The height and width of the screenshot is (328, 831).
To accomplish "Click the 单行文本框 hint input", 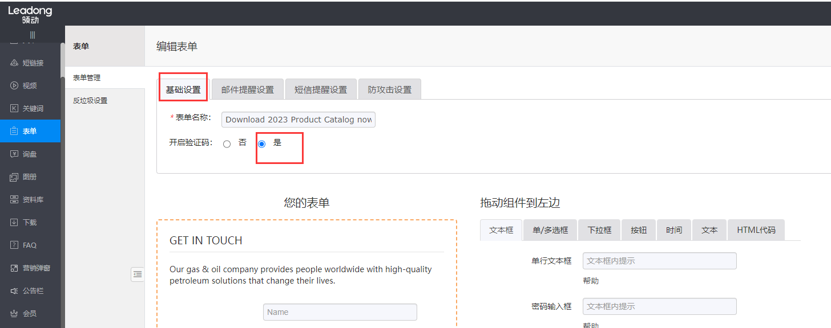I will pos(659,261).
